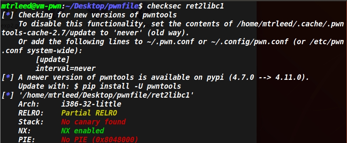The height and width of the screenshot is (143, 347).
Task: Click the Arch: label
Action: (x=29, y=104)
